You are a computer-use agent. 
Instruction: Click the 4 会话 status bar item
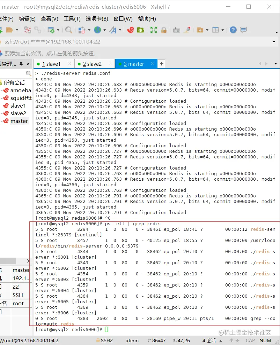tap(209, 340)
